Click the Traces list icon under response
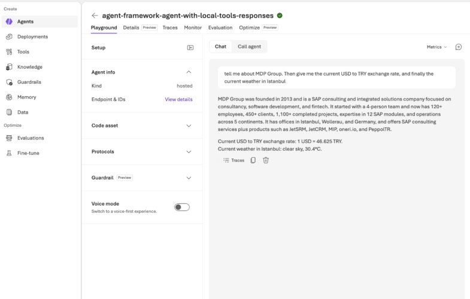 (226, 160)
